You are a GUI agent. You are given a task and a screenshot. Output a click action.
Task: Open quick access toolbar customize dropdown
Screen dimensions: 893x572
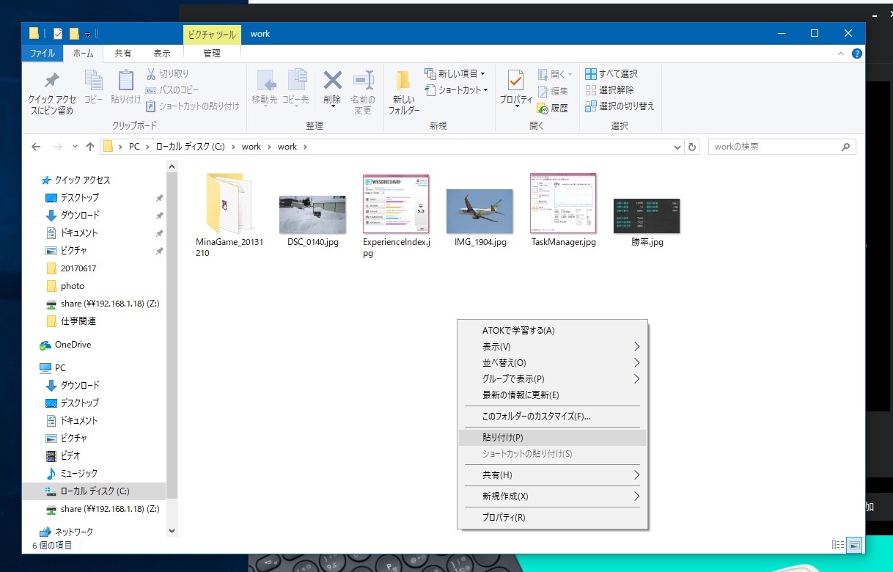88,34
